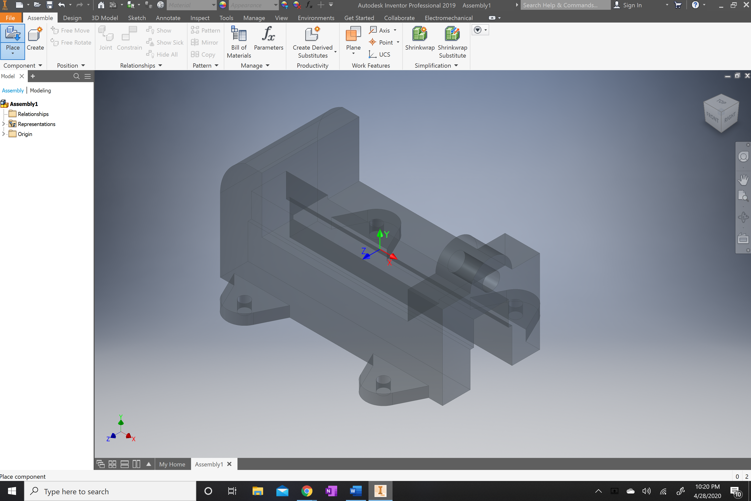Open the File menu

point(10,18)
